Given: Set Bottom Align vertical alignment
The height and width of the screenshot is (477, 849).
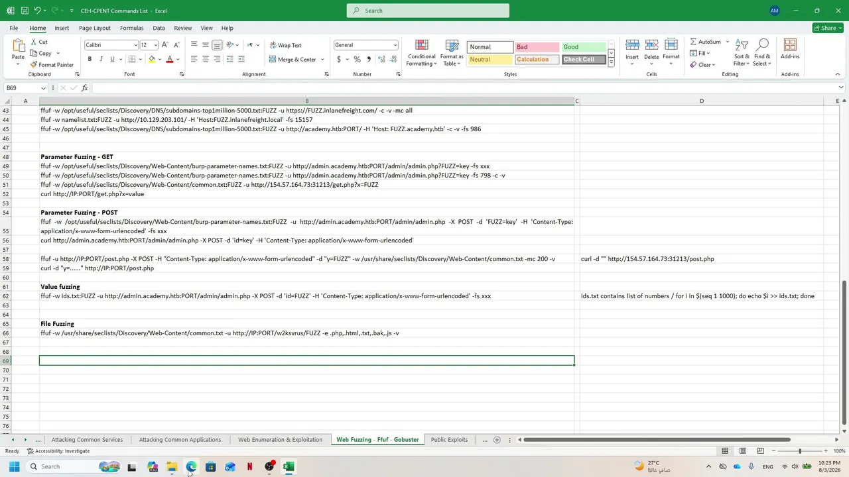Looking at the screenshot, I should click(217, 45).
